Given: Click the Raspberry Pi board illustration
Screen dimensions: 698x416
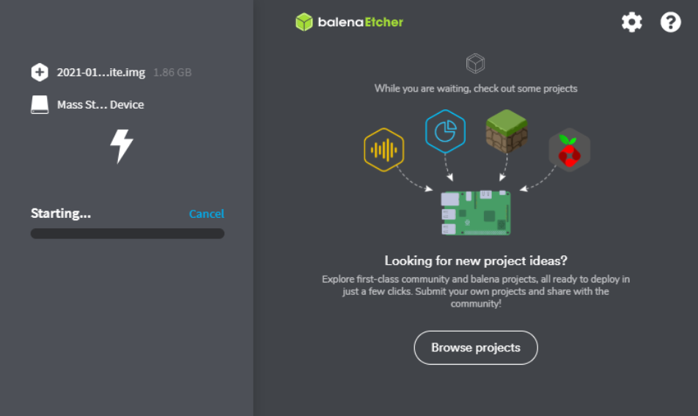Looking at the screenshot, I should [475, 213].
